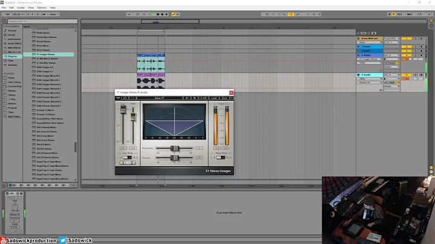Click the Gain fader in S1 Imager
This screenshot has width=435, height=244.
point(123,109)
